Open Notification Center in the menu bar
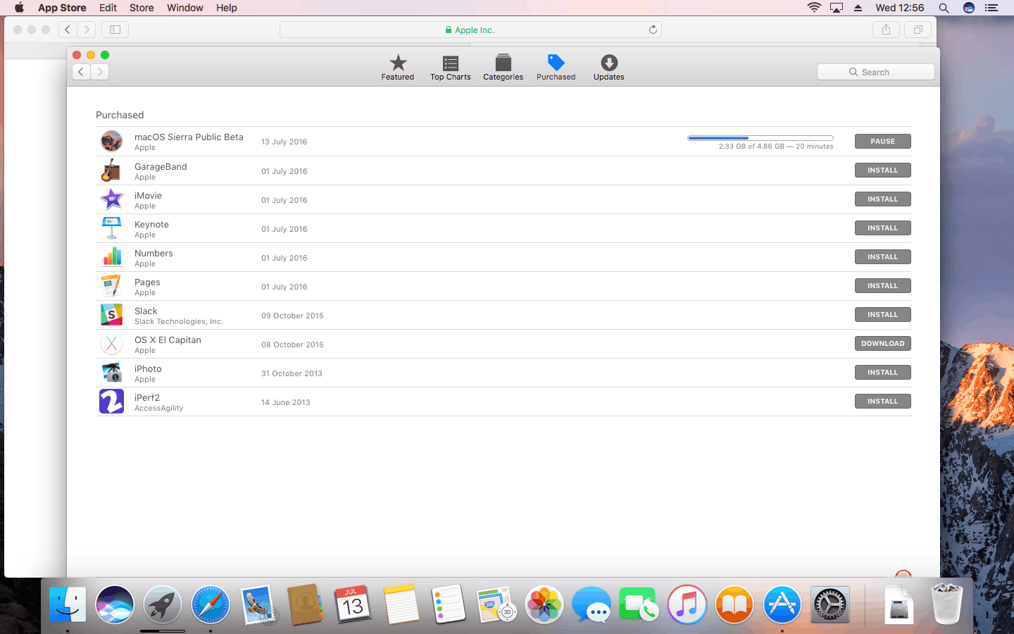This screenshot has width=1014, height=634. click(x=991, y=8)
